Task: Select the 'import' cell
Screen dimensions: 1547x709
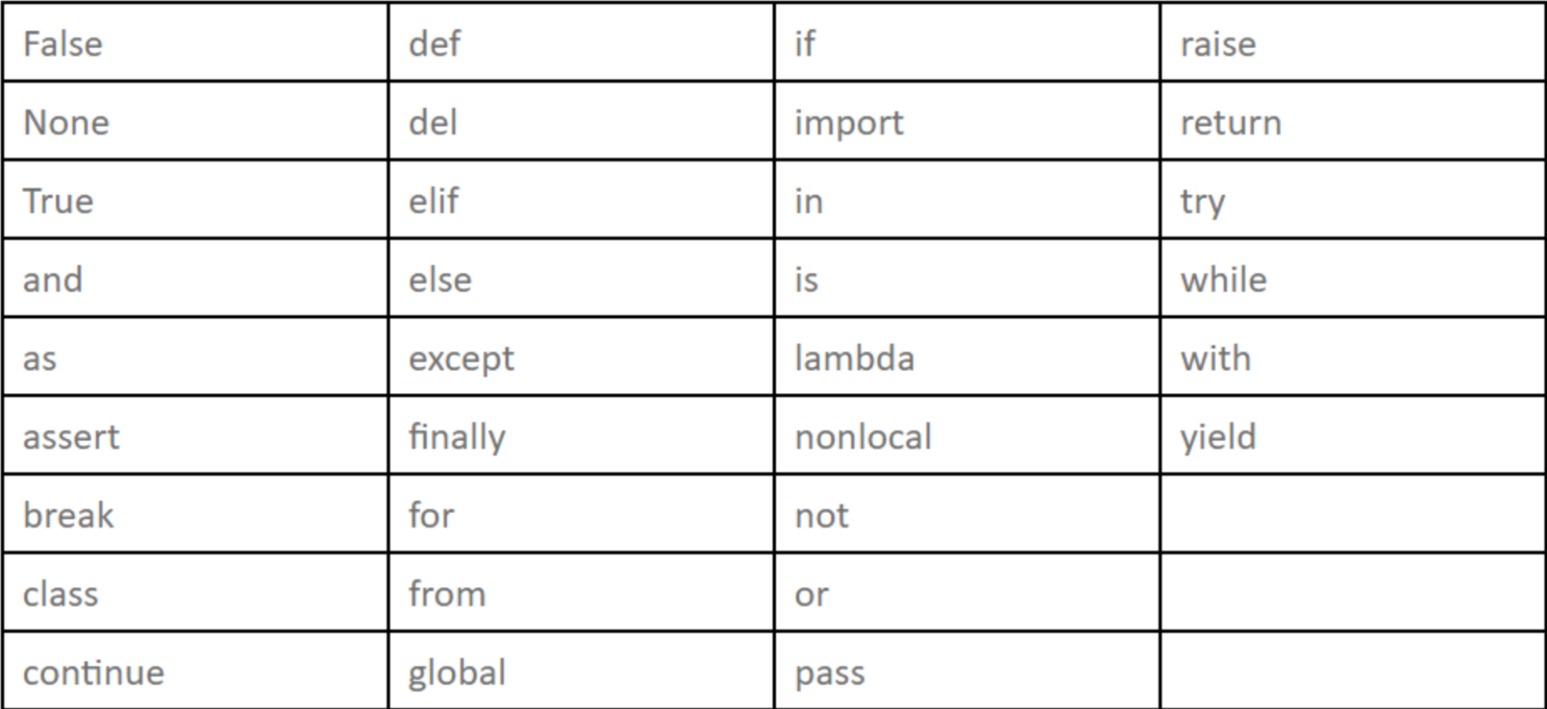Action: tap(849, 123)
